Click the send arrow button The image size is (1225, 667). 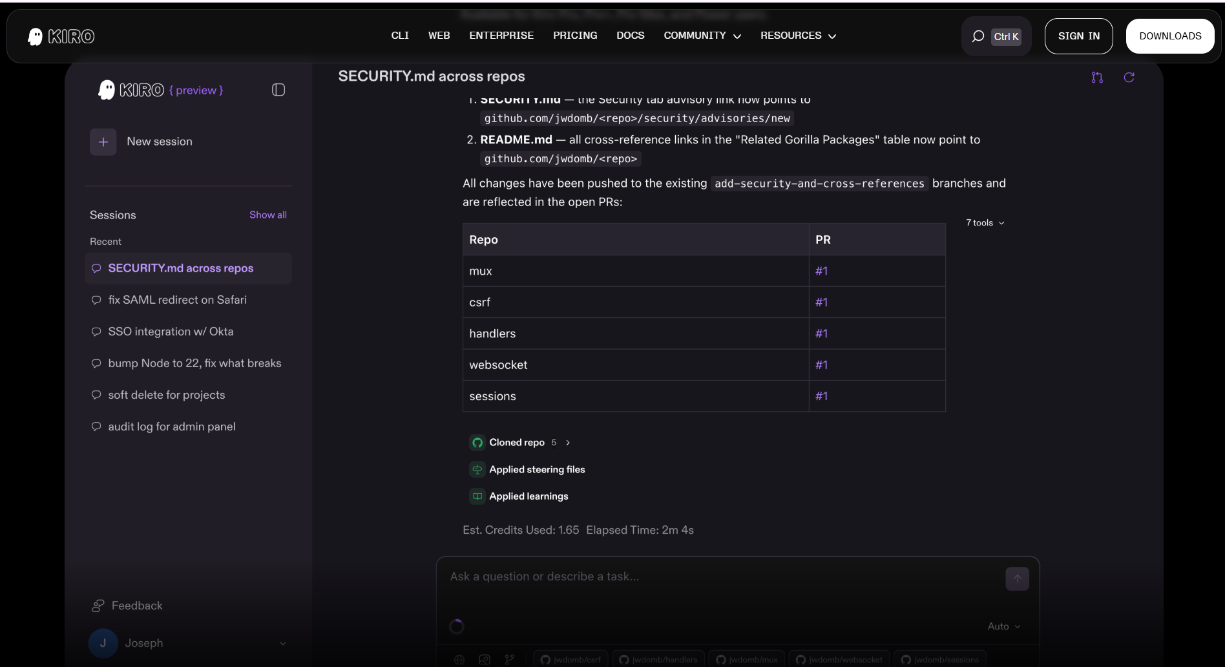[x=1017, y=578]
